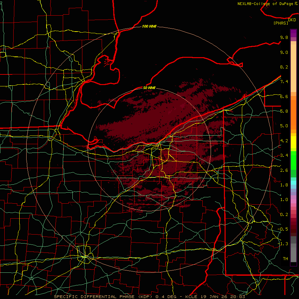This screenshot has height=299, width=299.
Task: Click the purple segment of color bar
Action: tap(293, 33)
